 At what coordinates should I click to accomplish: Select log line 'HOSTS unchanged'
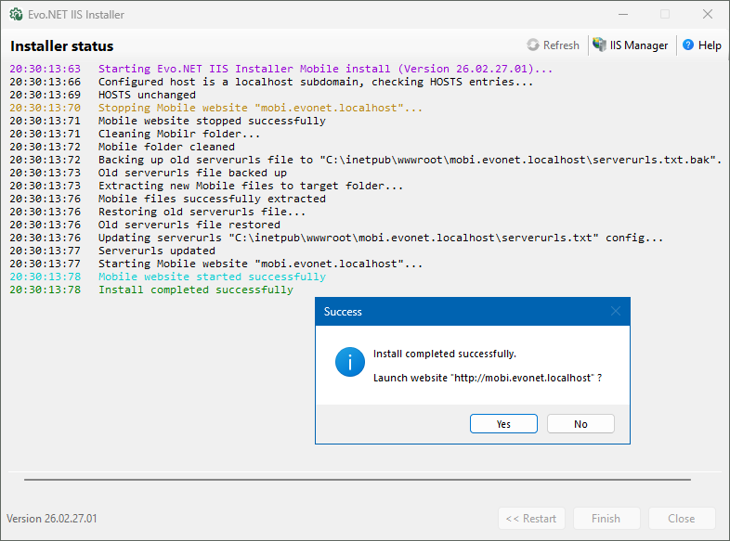click(147, 95)
